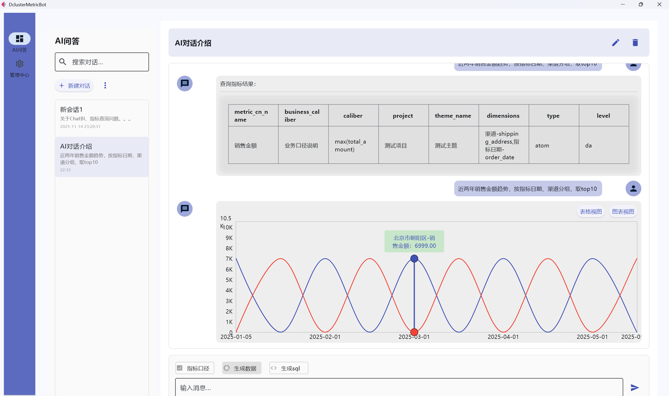Open the AI问答 dashboard icon
The width and height of the screenshot is (669, 396).
(x=20, y=39)
